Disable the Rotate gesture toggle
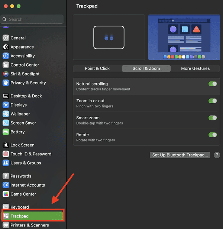The width and height of the screenshot is (223, 229). click(x=213, y=135)
